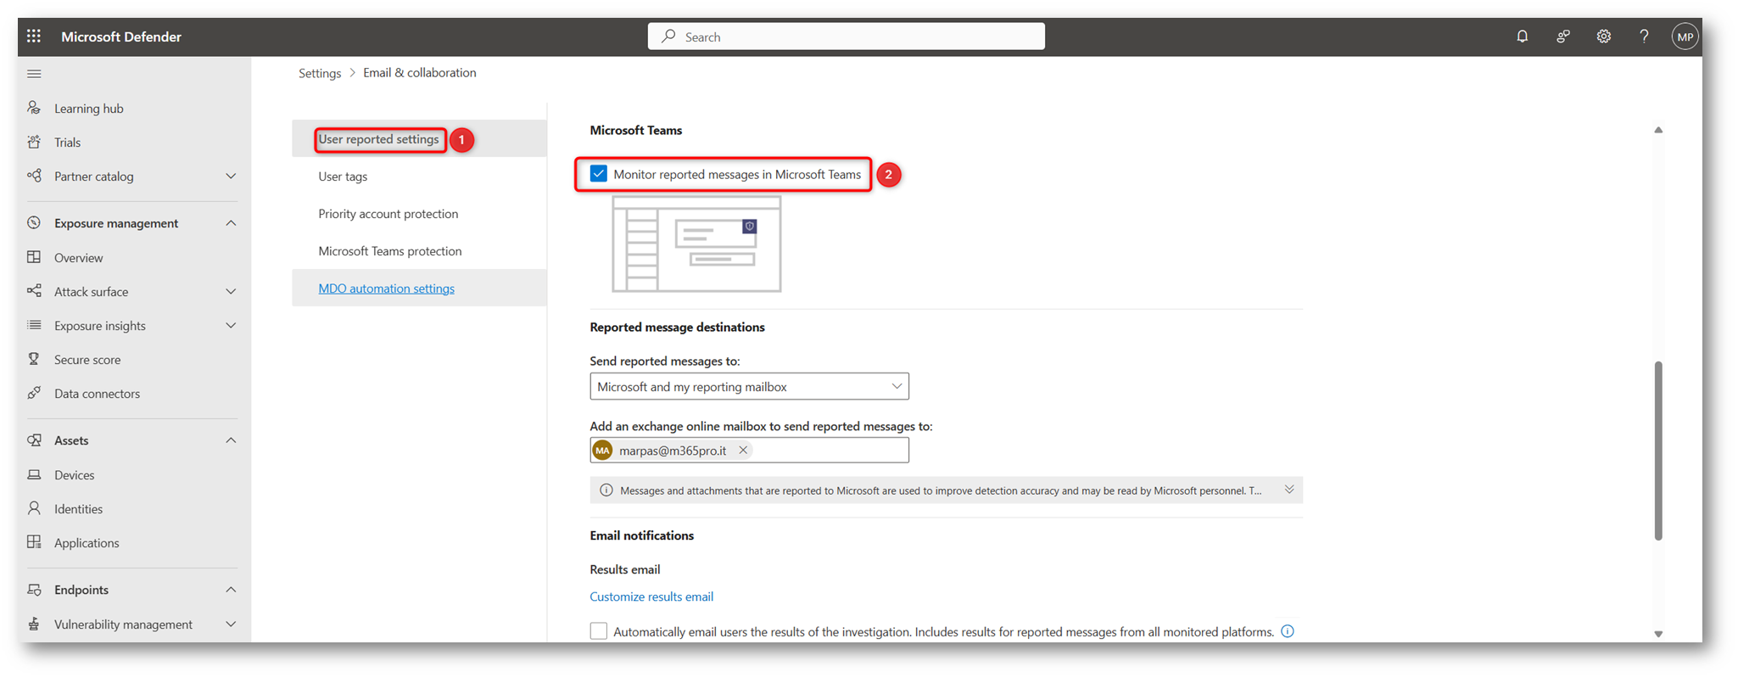Expand the Partner catalog chevron

pyautogui.click(x=231, y=176)
